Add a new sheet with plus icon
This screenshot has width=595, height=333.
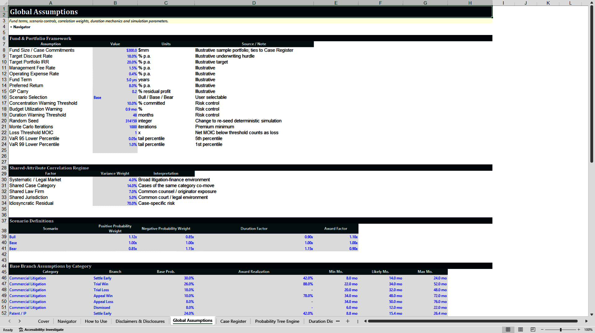[348, 321]
